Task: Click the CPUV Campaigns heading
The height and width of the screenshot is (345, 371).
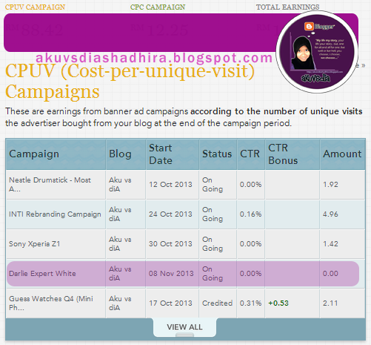Action: (130, 81)
